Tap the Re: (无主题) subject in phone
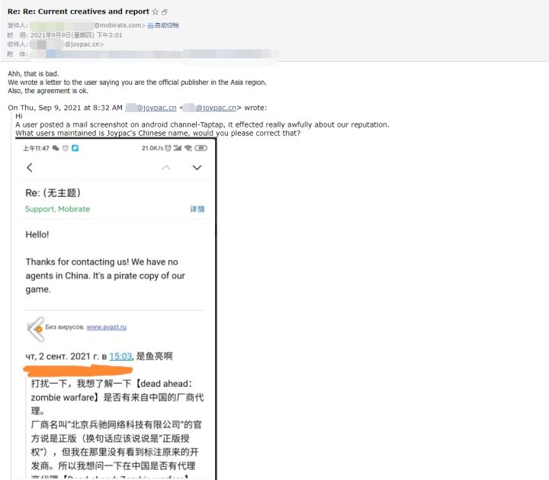The width and height of the screenshot is (549, 480). (53, 193)
